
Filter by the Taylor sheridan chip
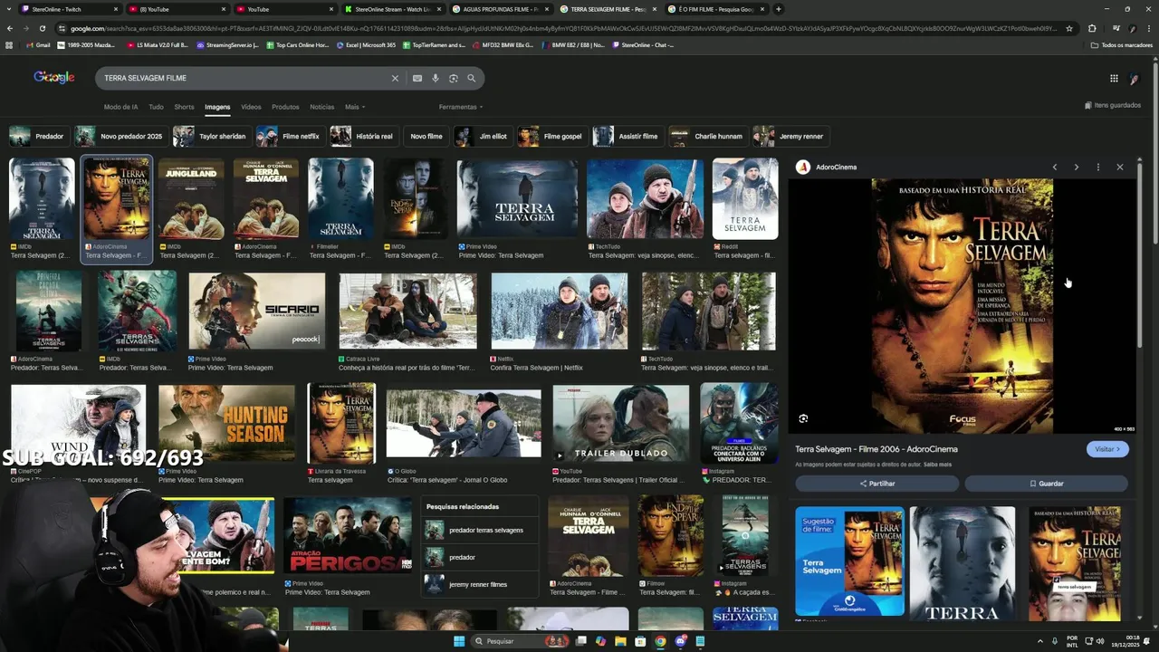coord(211,136)
